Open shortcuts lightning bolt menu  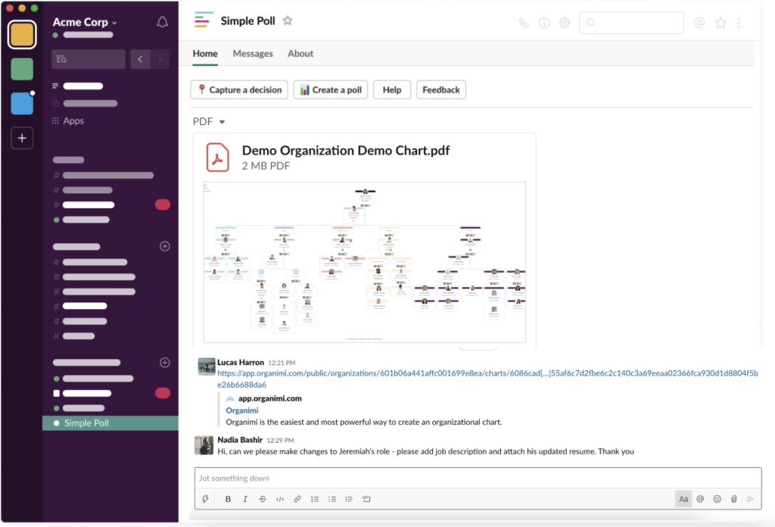pos(205,499)
